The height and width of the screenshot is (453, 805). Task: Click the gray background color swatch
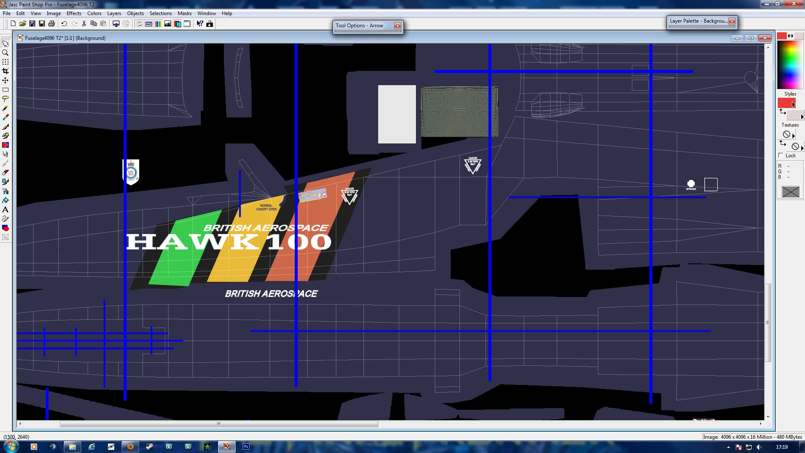tap(799, 36)
